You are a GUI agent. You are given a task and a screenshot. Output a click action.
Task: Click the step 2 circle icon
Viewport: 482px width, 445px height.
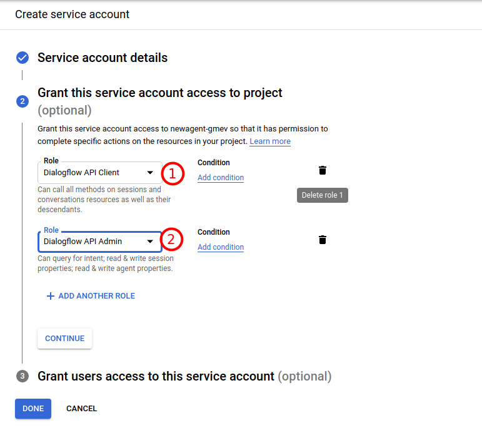coord(23,101)
